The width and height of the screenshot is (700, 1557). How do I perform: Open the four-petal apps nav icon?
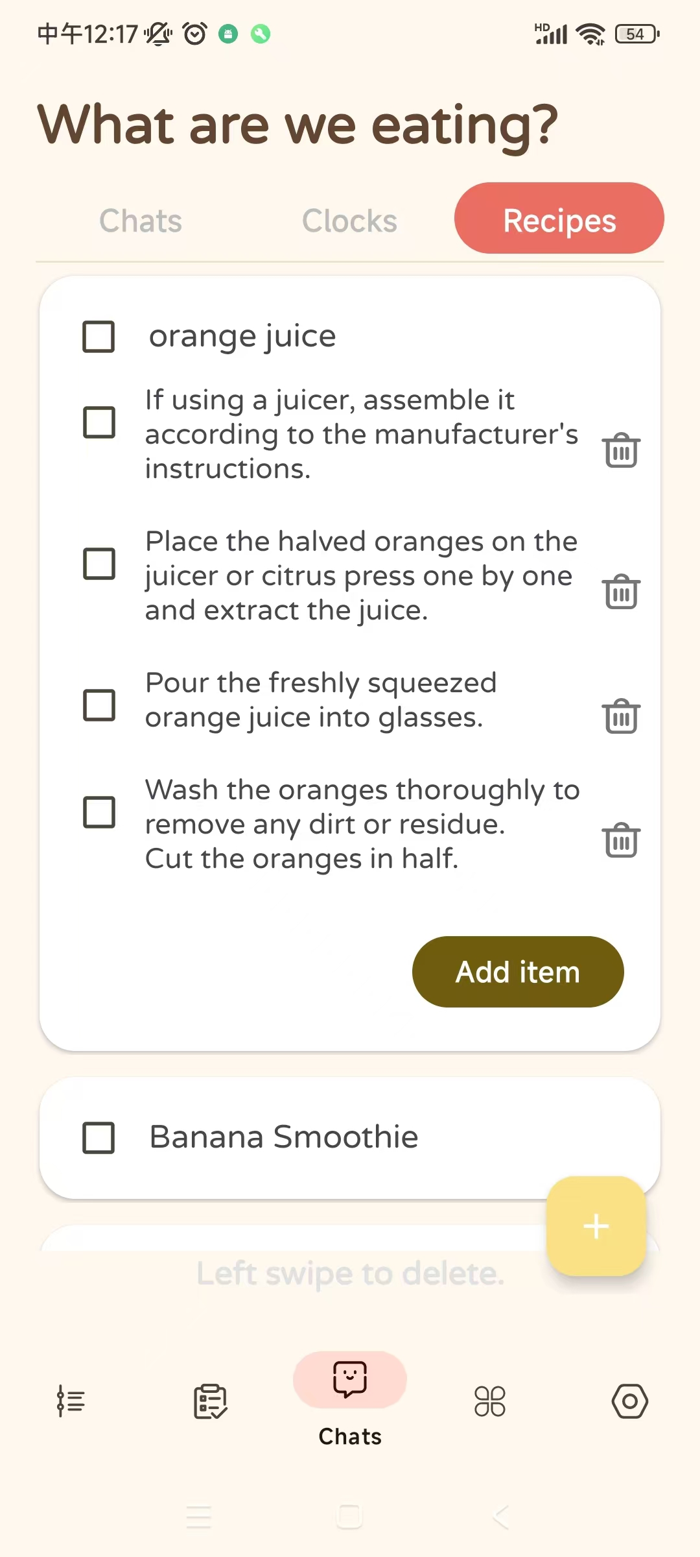490,1401
